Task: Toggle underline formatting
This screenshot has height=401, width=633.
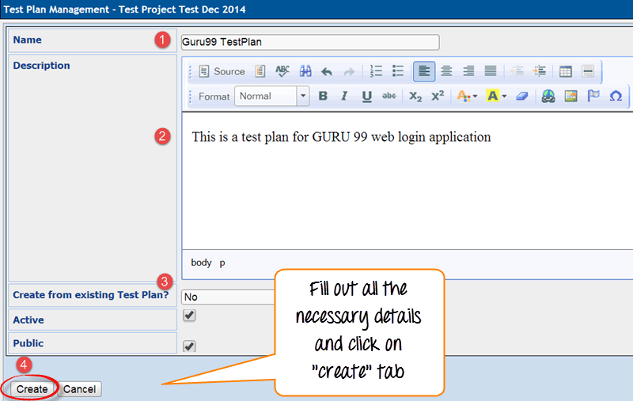Action: [x=367, y=96]
